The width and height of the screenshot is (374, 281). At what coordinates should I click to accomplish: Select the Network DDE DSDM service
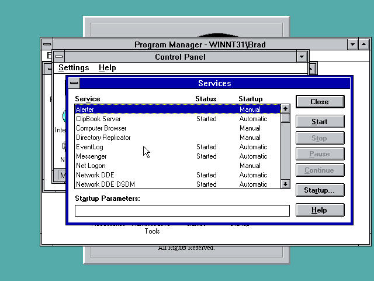tap(178, 184)
